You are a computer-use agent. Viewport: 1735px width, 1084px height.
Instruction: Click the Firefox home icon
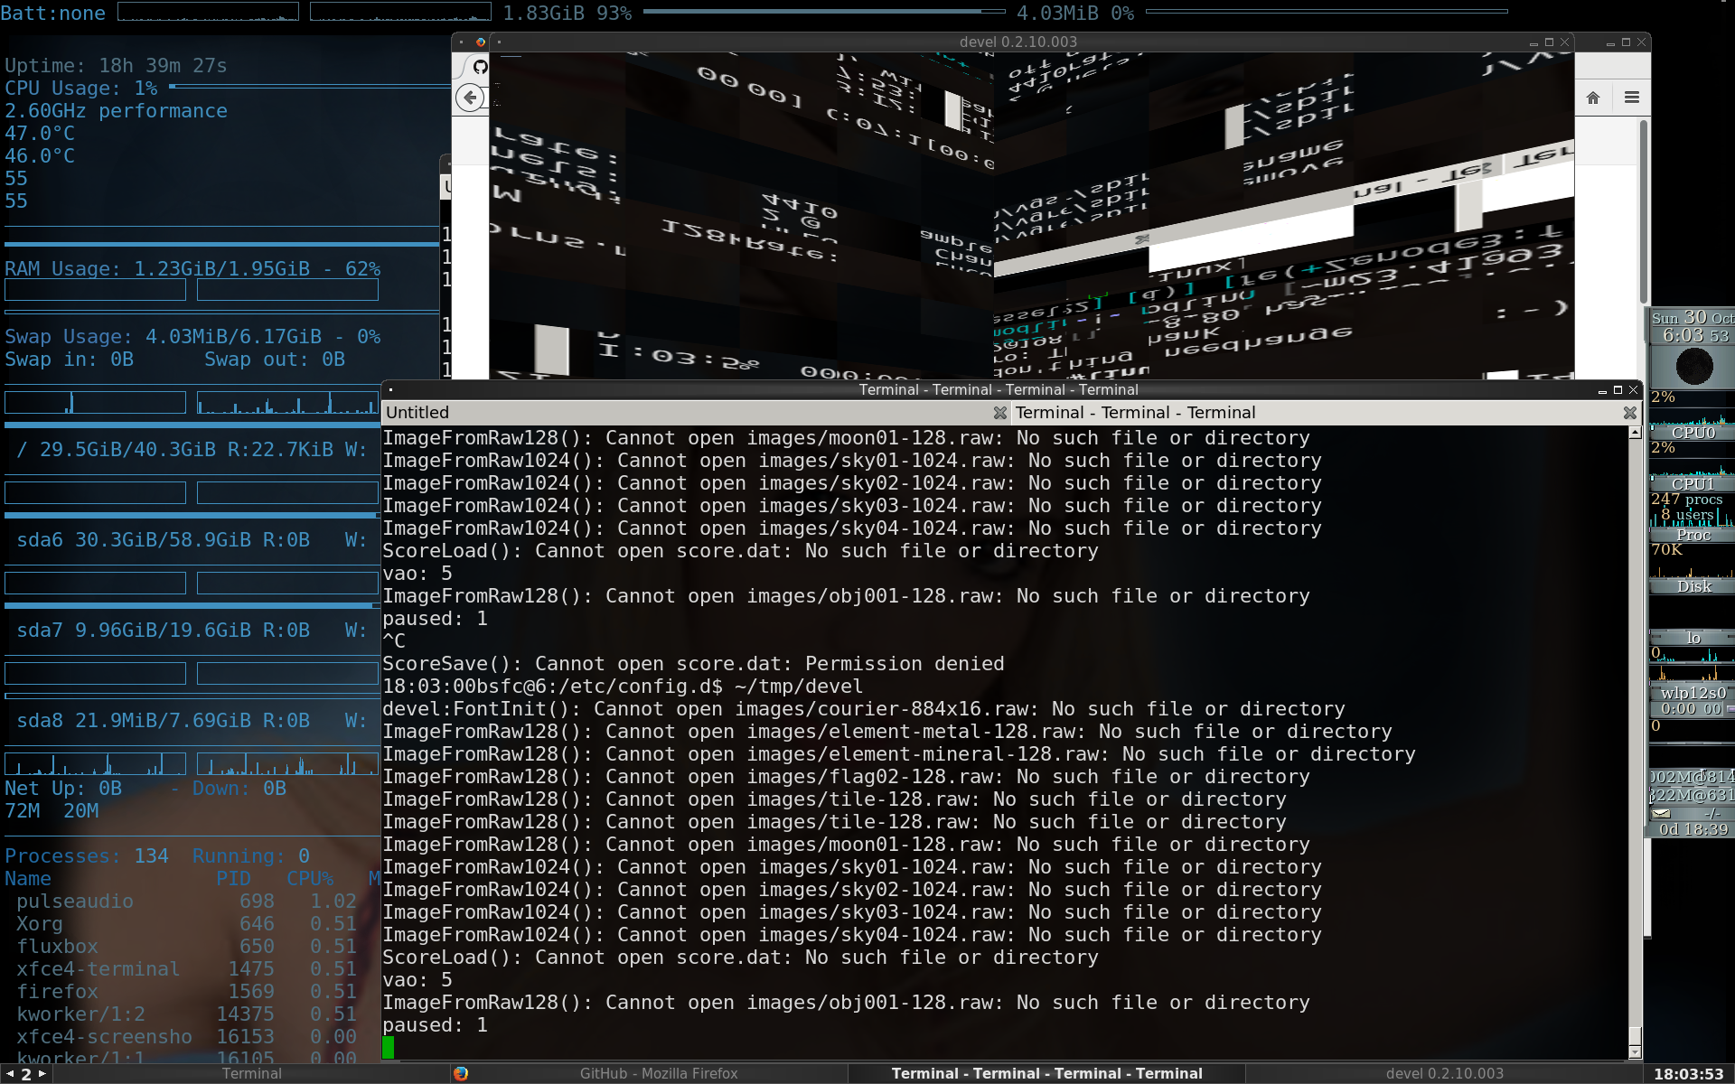pyautogui.click(x=1593, y=98)
